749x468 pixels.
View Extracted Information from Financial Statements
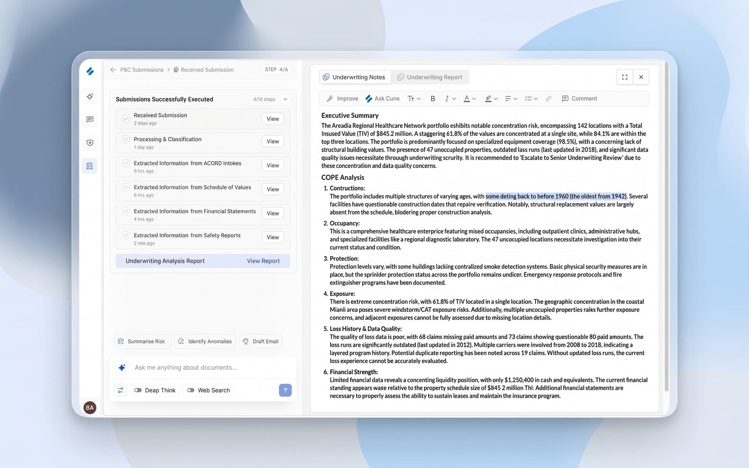click(273, 213)
